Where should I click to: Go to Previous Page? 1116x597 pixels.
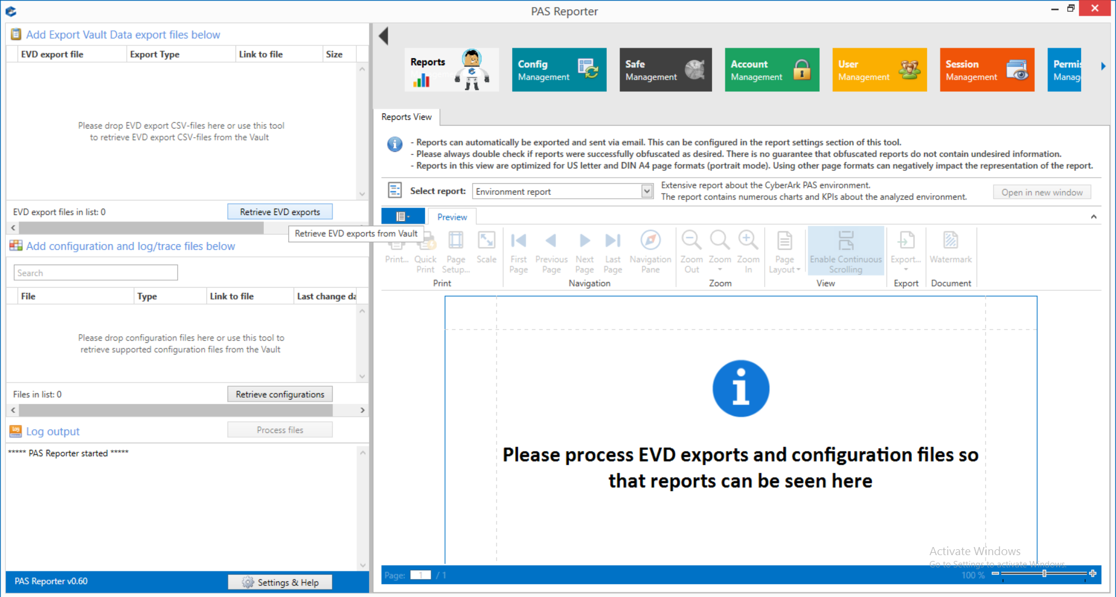(x=551, y=252)
